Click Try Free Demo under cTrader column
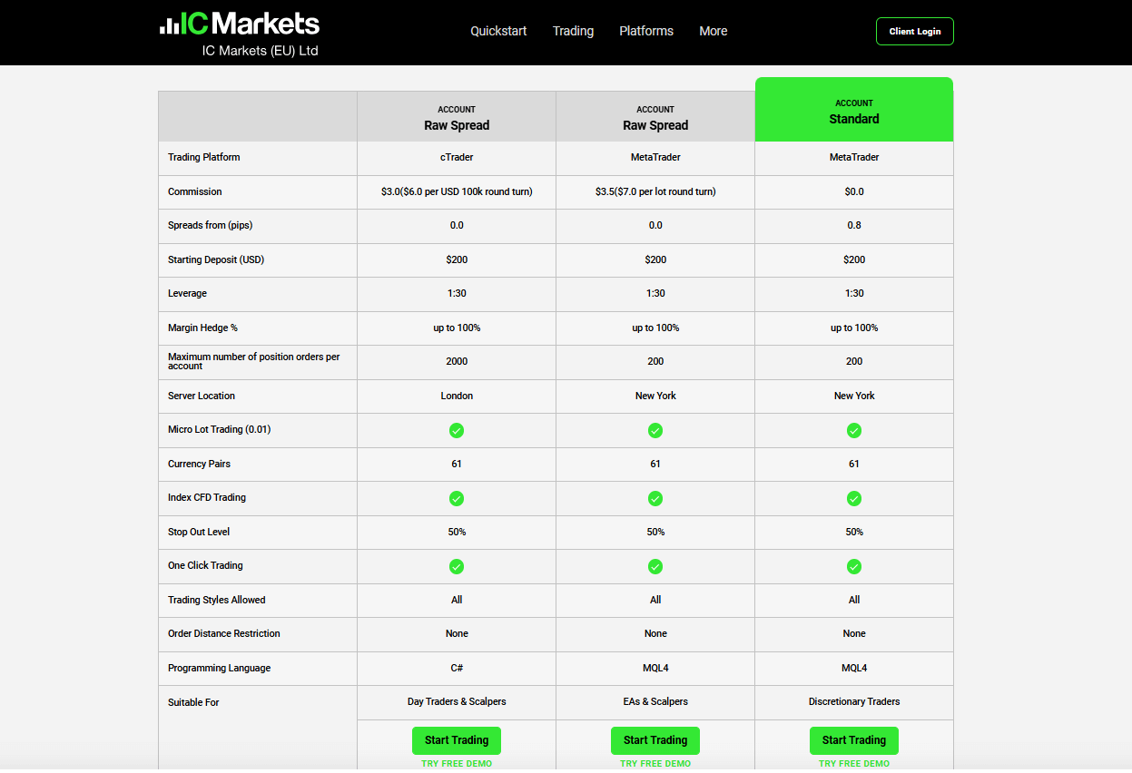The width and height of the screenshot is (1132, 773). (457, 764)
